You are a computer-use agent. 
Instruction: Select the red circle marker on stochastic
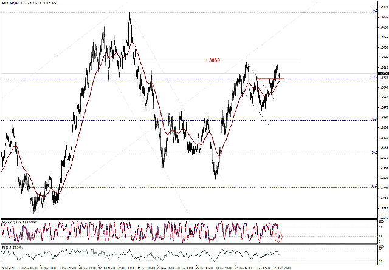[279, 235]
